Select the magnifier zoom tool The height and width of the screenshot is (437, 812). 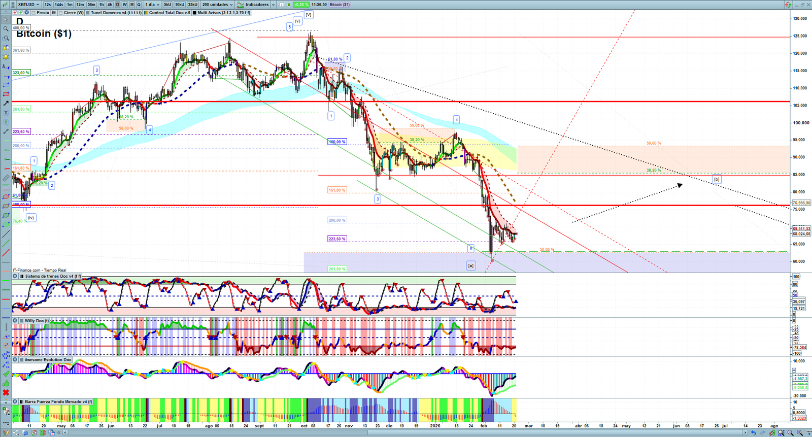[x=6, y=29]
